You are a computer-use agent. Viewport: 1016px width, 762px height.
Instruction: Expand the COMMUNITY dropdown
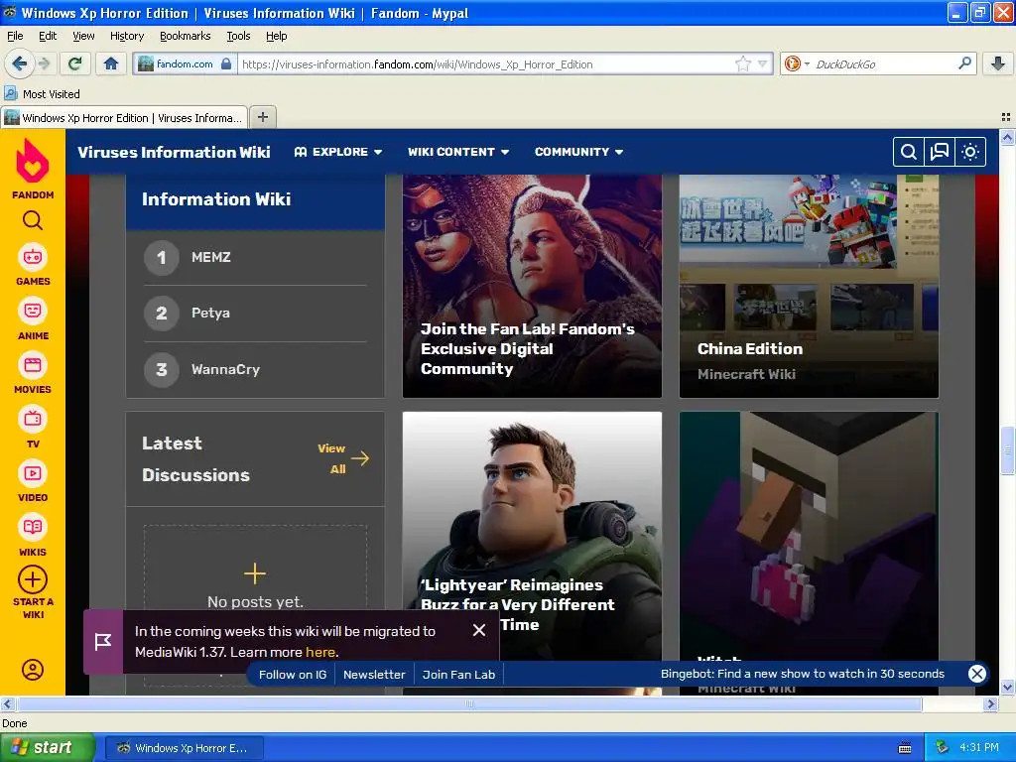click(x=578, y=152)
